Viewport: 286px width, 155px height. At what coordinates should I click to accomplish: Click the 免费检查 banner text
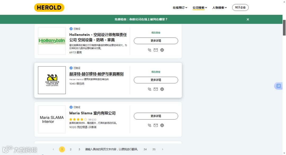[x=141, y=19]
